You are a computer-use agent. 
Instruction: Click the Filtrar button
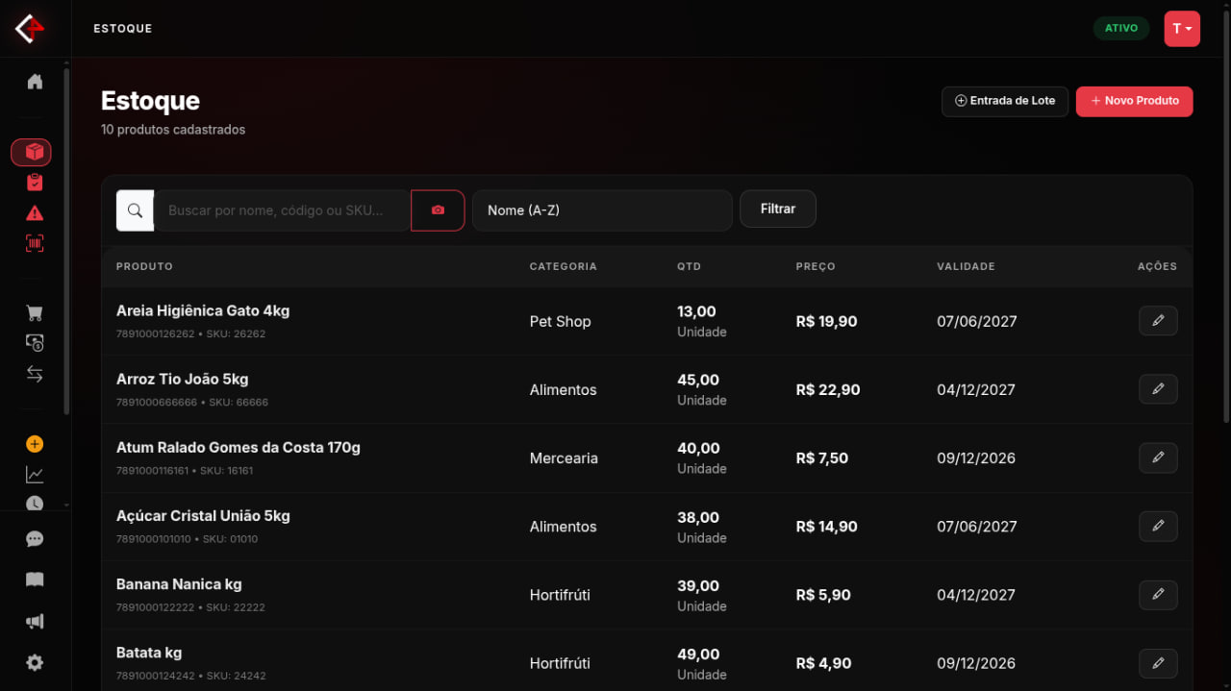coord(778,209)
